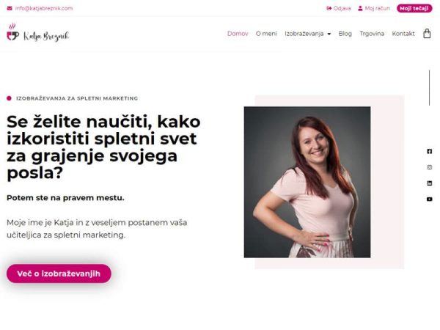Open the YouTube social icon
The image size is (440, 330).
click(429, 199)
